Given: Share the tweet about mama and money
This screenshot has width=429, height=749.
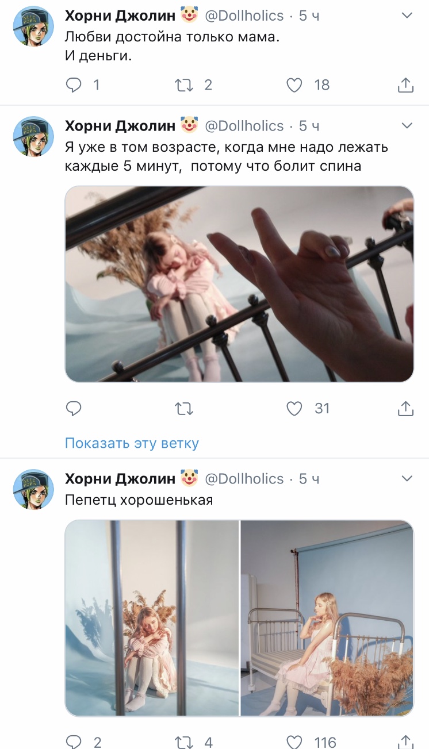Looking at the screenshot, I should pos(405,85).
